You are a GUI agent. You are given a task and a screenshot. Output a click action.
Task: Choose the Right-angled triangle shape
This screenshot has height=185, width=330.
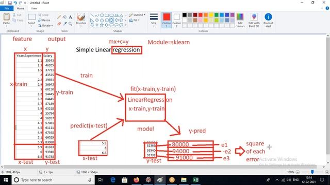92,20
